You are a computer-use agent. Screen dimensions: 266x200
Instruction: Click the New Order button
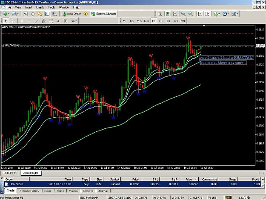pos(72,14)
